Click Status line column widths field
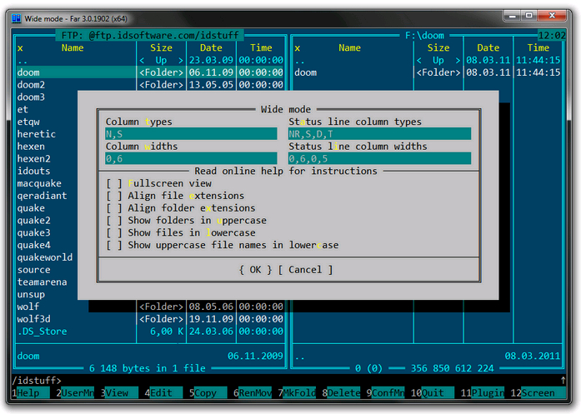Viewport: 581px width, 414px height. tap(379, 158)
